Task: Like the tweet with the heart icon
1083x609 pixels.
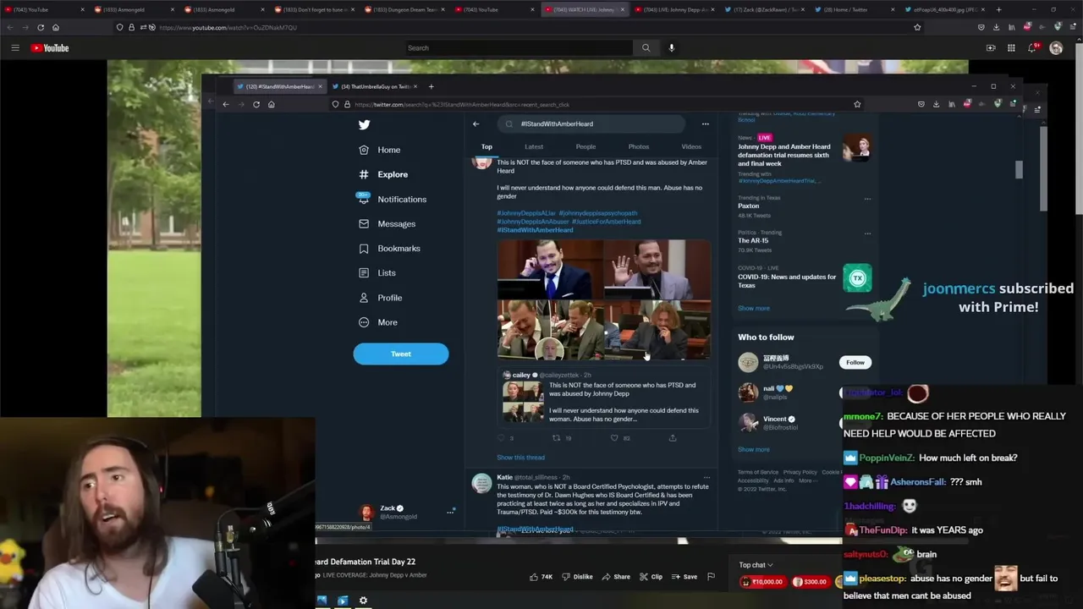Action: pyautogui.click(x=615, y=438)
